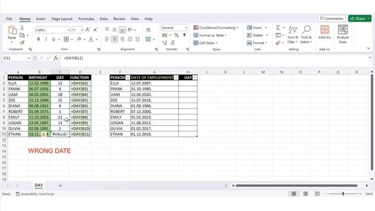Click the Borders icon
This screenshot has height=211, width=375.
pyautogui.click(x=66, y=39)
